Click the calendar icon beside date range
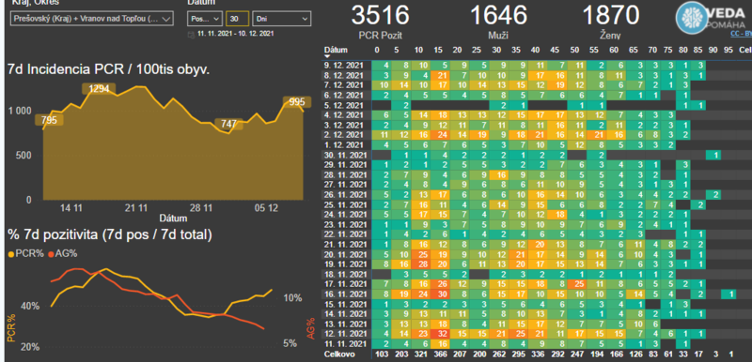Viewport: 752px width, 362px height. pyautogui.click(x=193, y=34)
